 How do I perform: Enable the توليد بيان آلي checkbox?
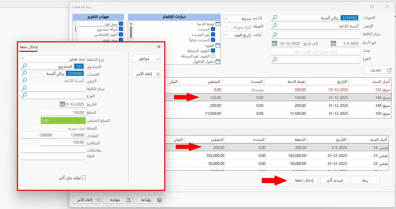pyautogui.click(x=84, y=177)
